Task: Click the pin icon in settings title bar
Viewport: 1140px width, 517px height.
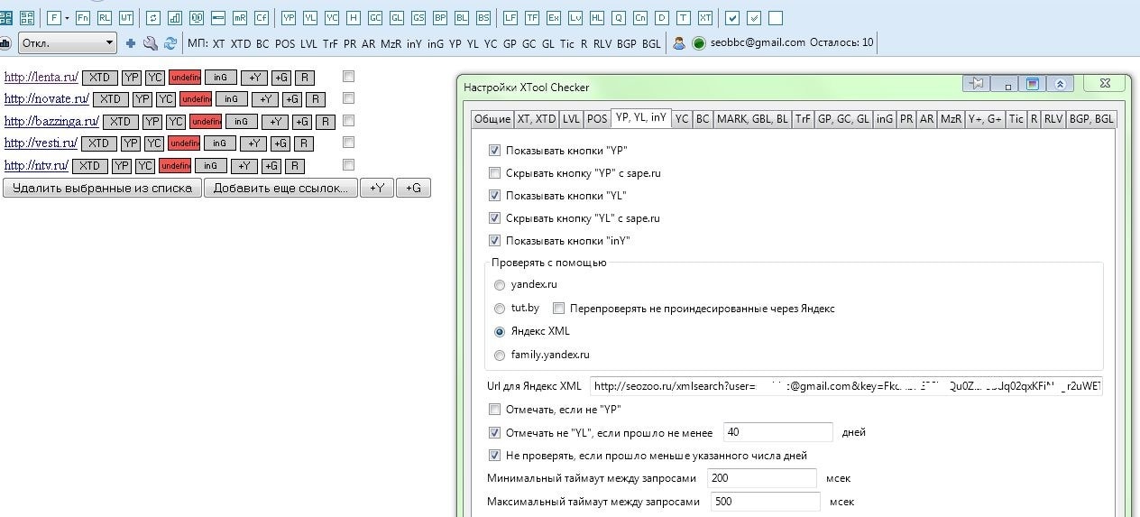Action: point(976,84)
